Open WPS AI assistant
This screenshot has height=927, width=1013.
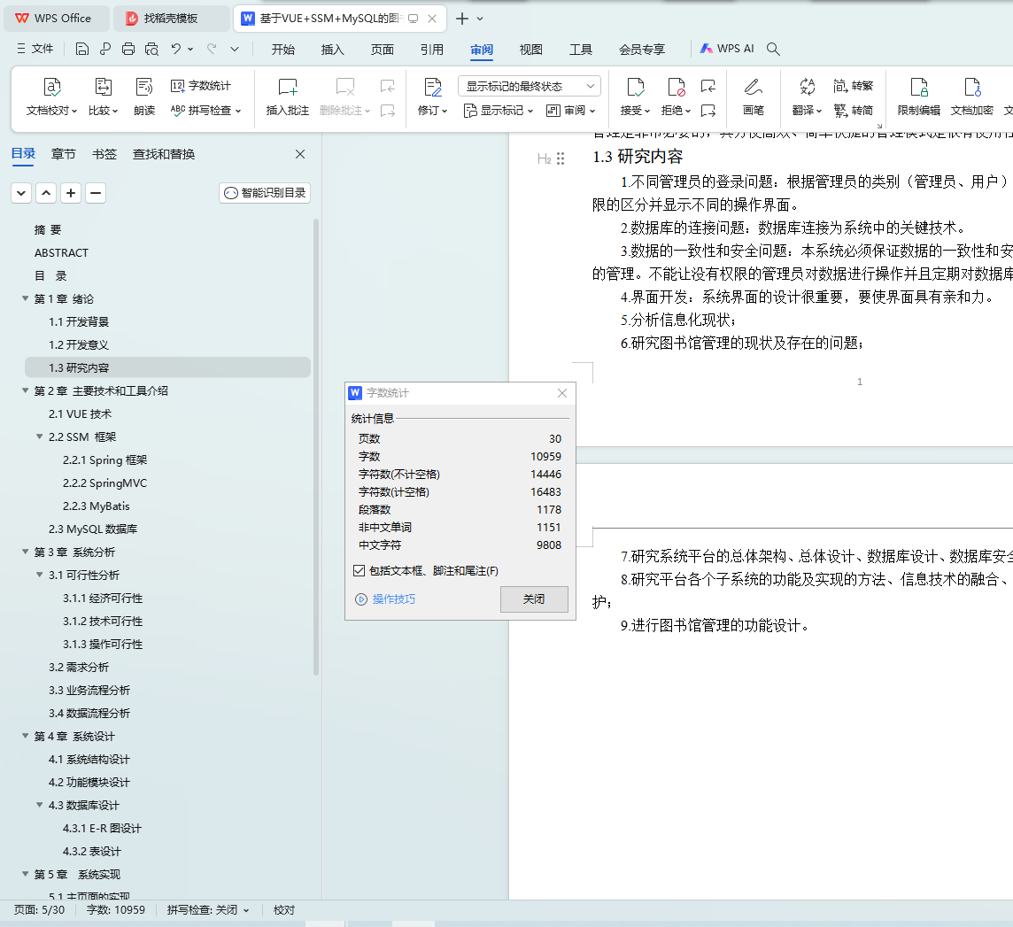click(x=727, y=49)
